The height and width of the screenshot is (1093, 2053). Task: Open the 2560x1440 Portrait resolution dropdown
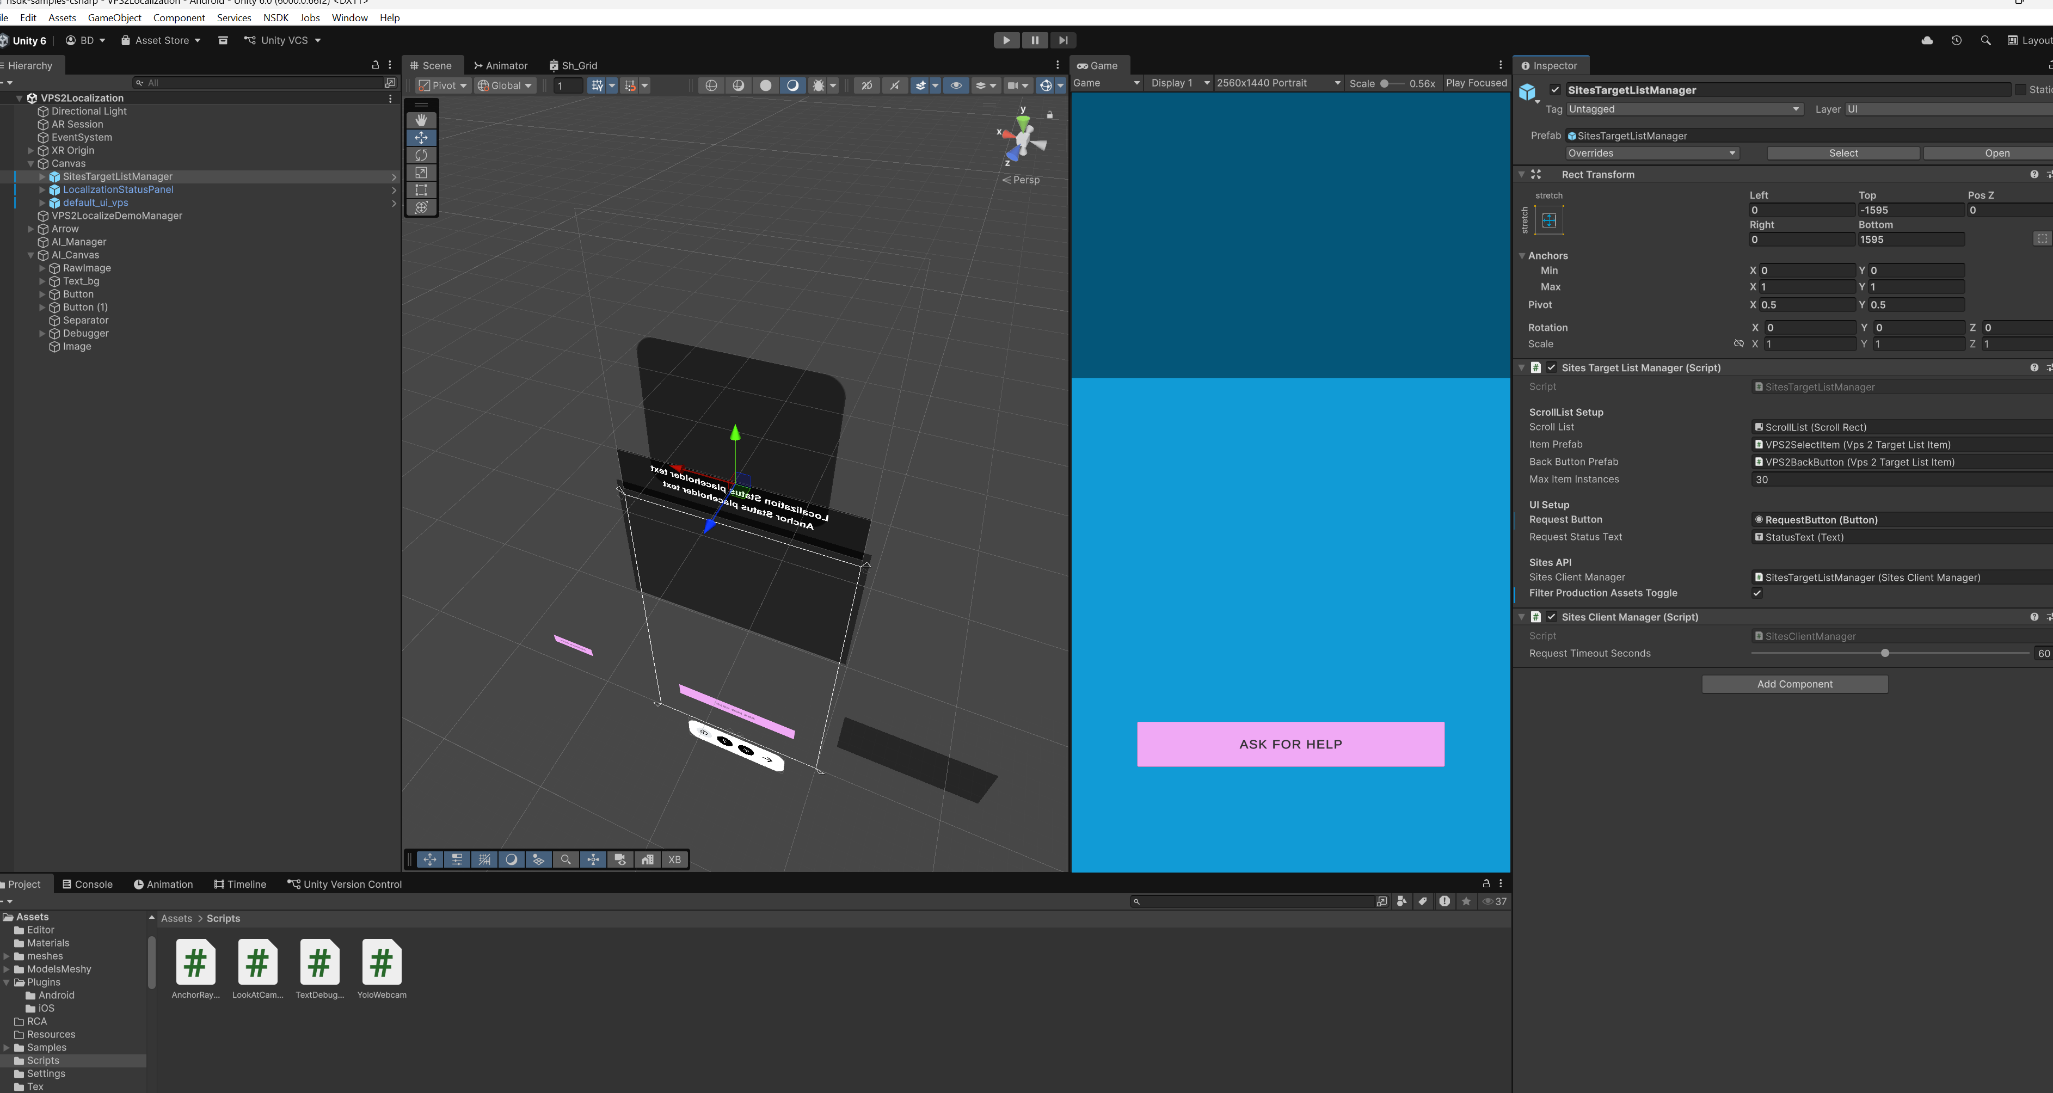tap(1278, 83)
